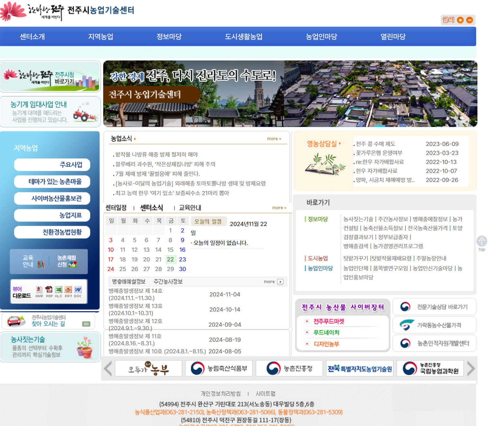
Task: Open 농기계 임대사업 안내 banner
Action: [x=50, y=112]
